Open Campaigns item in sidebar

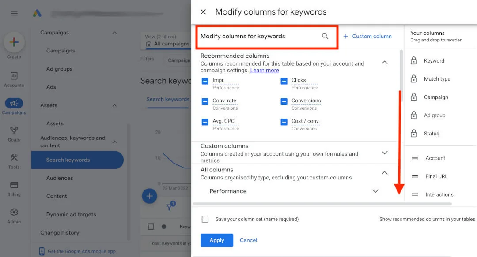61,51
